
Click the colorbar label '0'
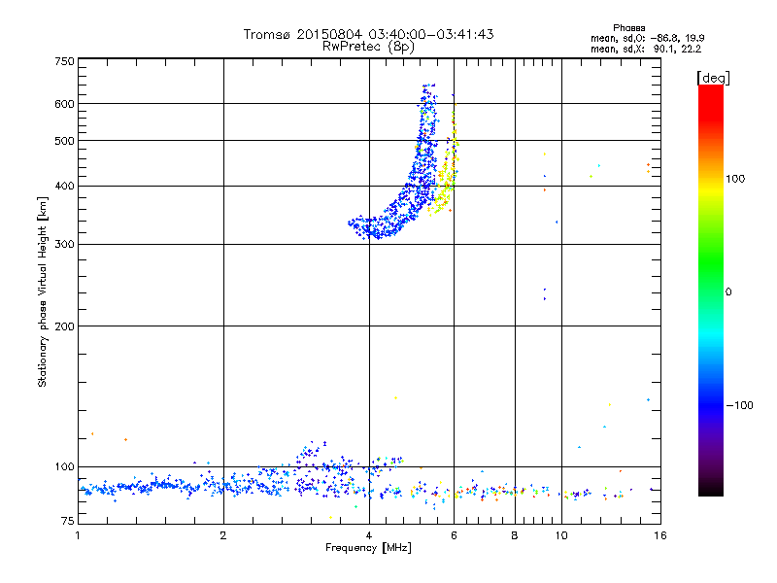click(728, 292)
